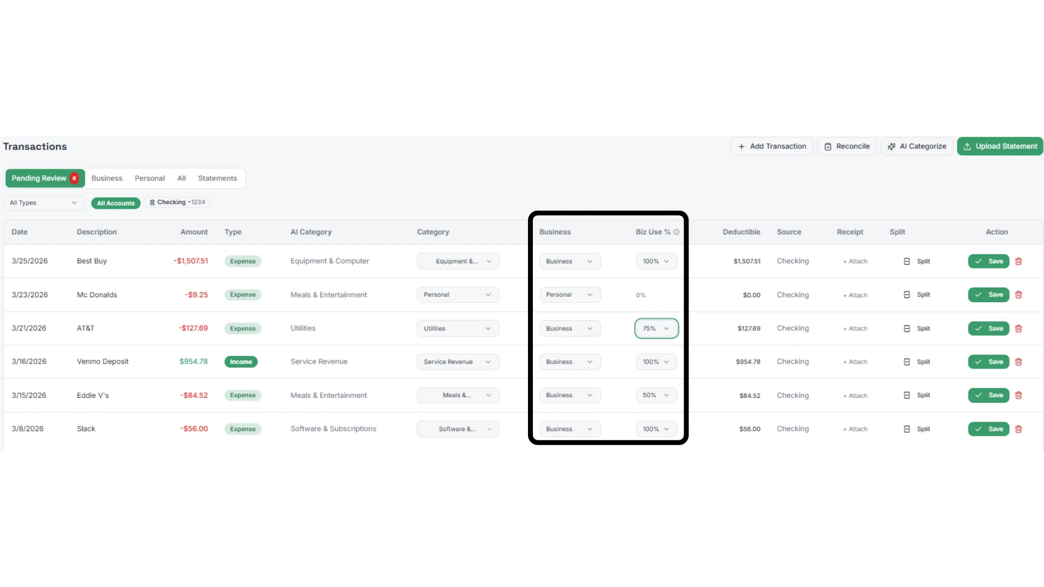The image size is (1044, 587).
Task: Switch to the Pending Review tab
Action: [45, 178]
